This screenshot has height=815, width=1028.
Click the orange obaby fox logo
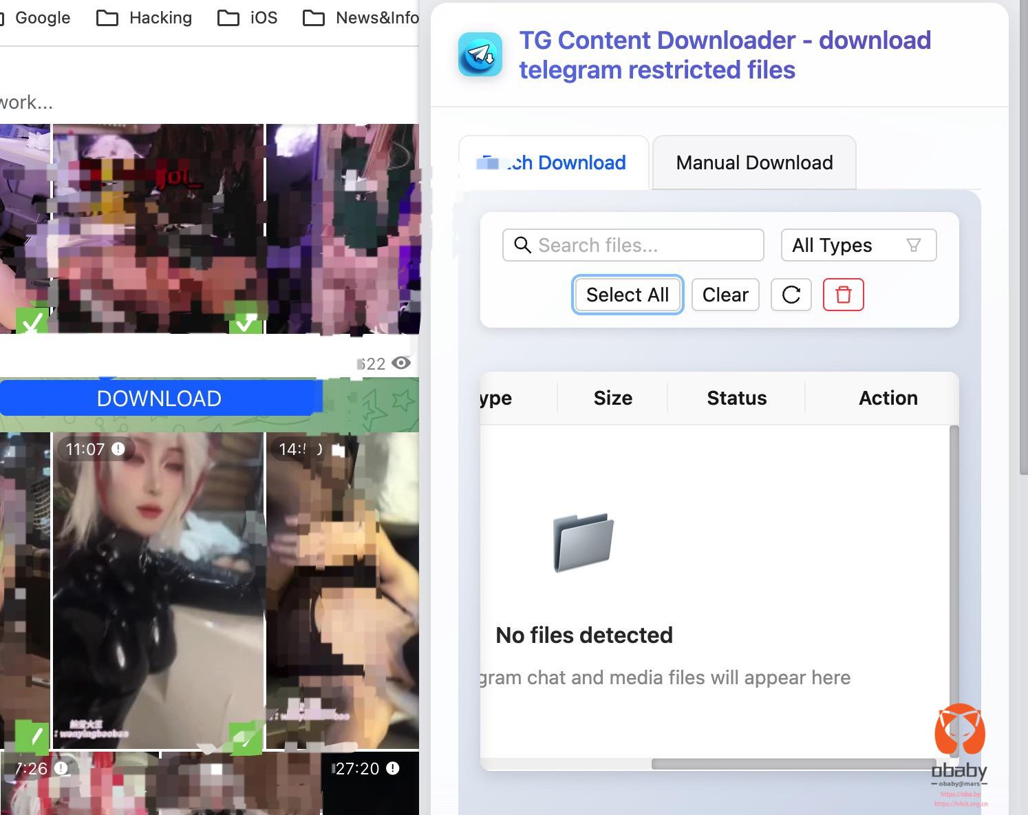959,730
